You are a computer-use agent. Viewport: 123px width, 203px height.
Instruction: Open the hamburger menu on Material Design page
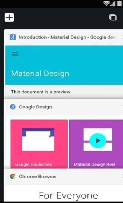click(15, 54)
